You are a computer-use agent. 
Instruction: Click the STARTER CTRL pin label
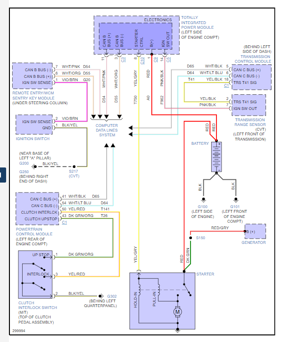139,38
